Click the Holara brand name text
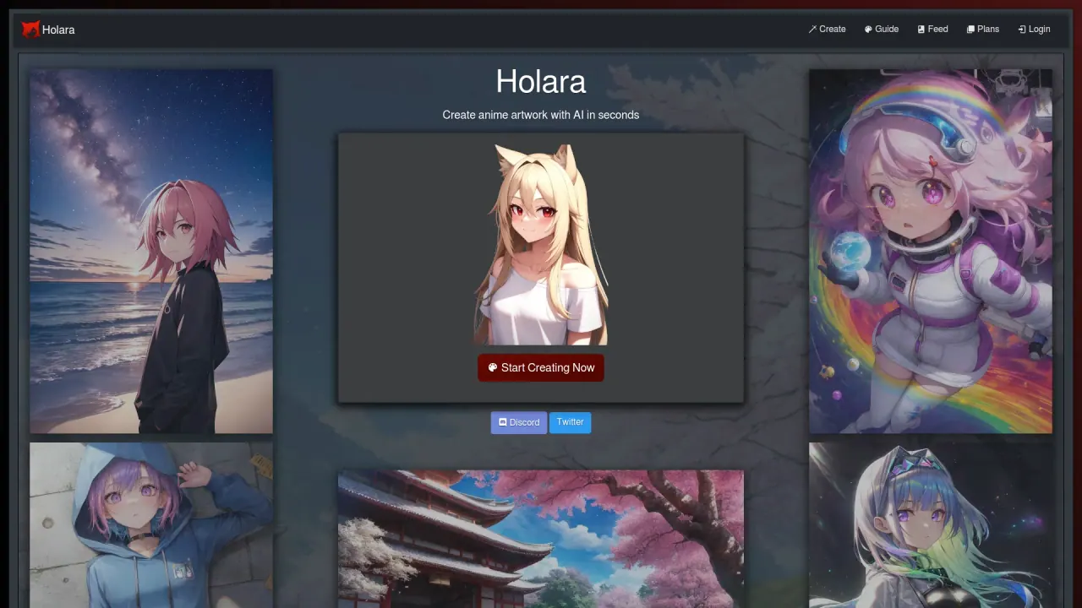This screenshot has height=608, width=1082. click(x=58, y=30)
